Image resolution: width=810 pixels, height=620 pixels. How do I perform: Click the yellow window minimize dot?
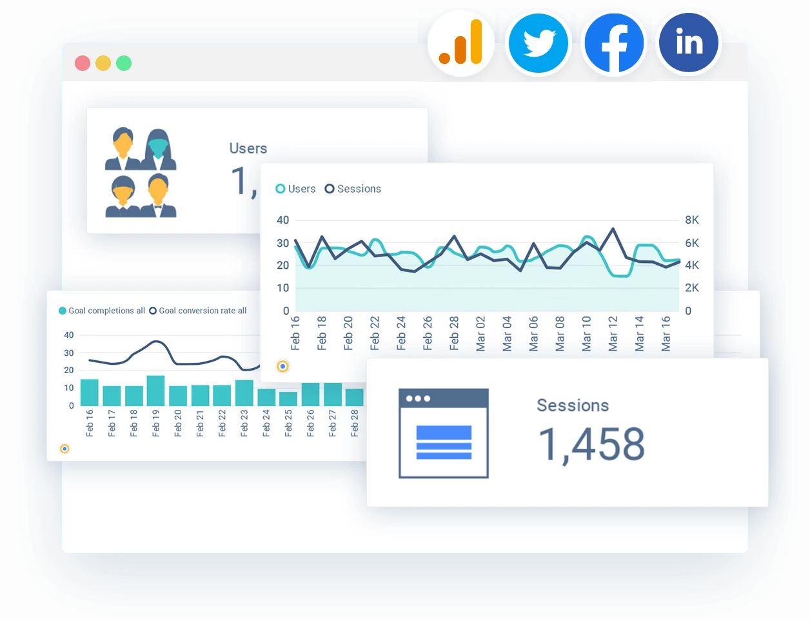pyautogui.click(x=103, y=63)
